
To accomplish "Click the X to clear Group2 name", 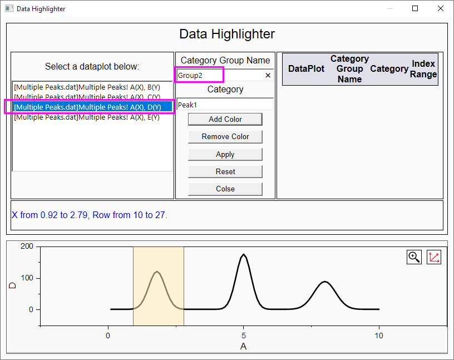I will point(268,75).
